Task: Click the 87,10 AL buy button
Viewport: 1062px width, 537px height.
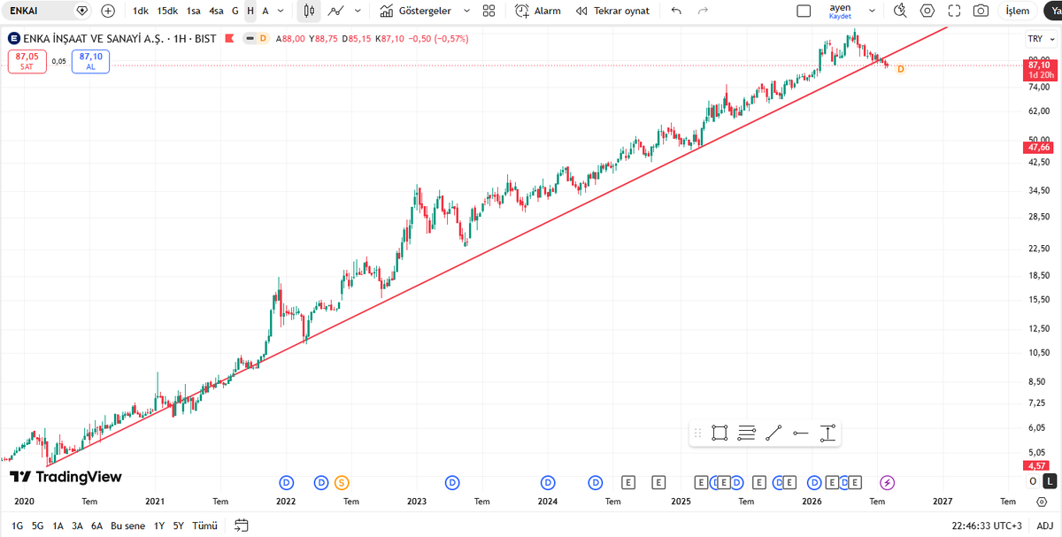Action: point(90,61)
